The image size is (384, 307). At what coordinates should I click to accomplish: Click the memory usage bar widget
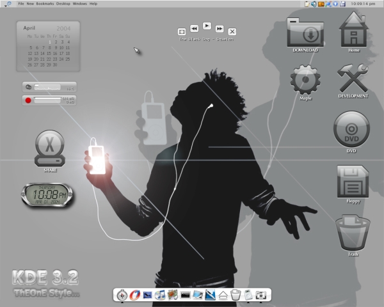47,100
